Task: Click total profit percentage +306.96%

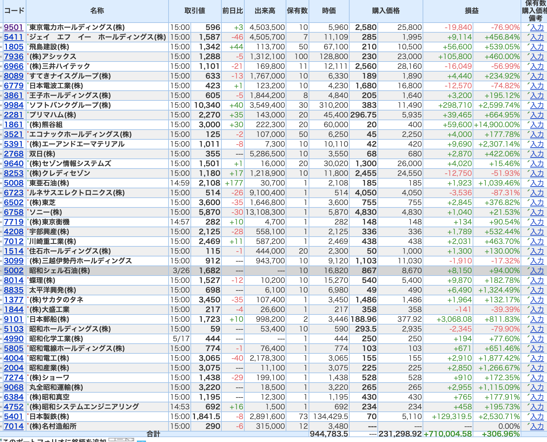Action: click(x=501, y=434)
